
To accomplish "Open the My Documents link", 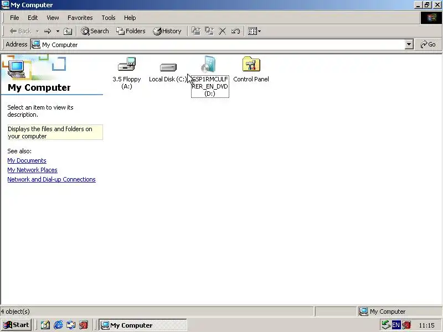I will pyautogui.click(x=27, y=160).
